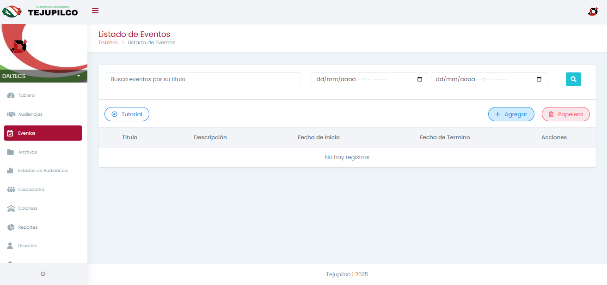Go to Audiencias in sidebar

click(30, 114)
